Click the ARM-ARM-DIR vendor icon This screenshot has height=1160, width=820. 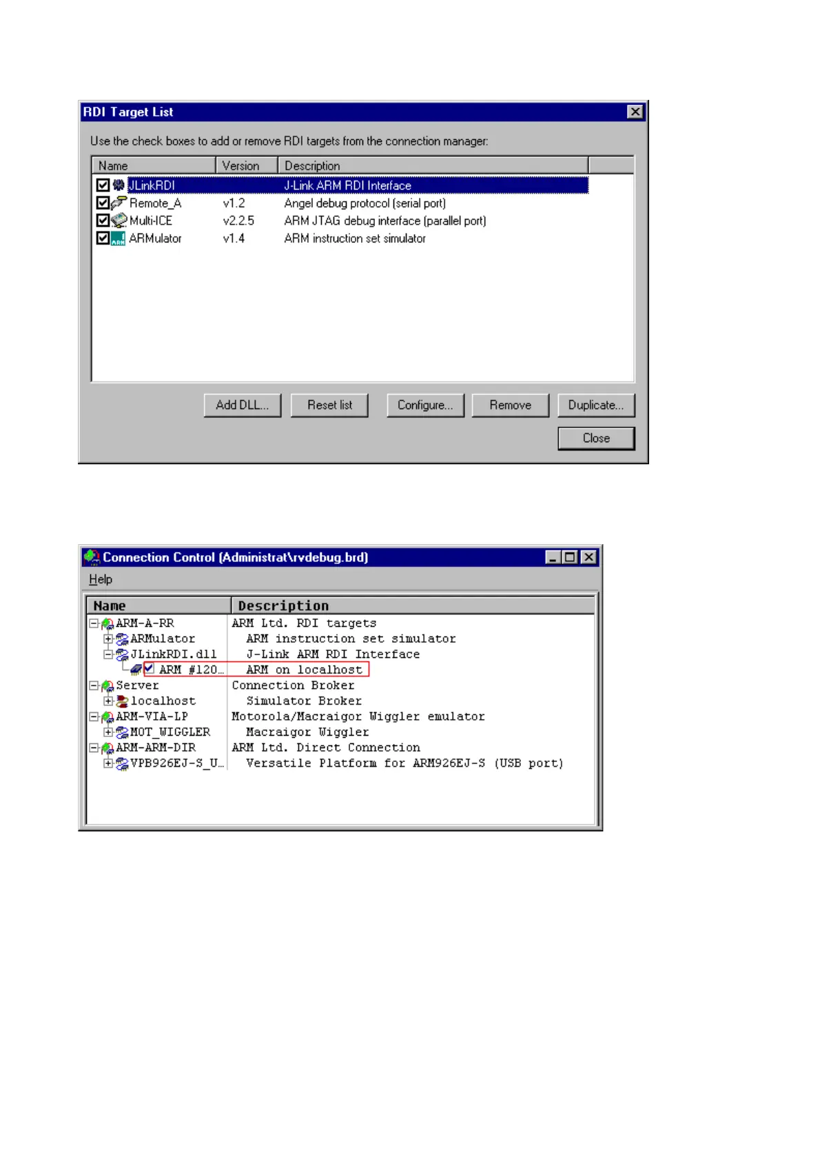click(107, 748)
